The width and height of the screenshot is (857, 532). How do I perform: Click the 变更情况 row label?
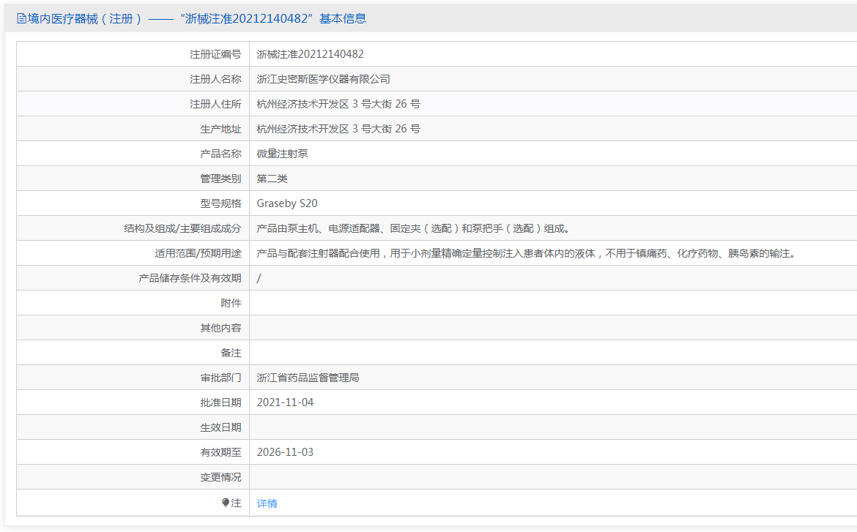coord(220,477)
